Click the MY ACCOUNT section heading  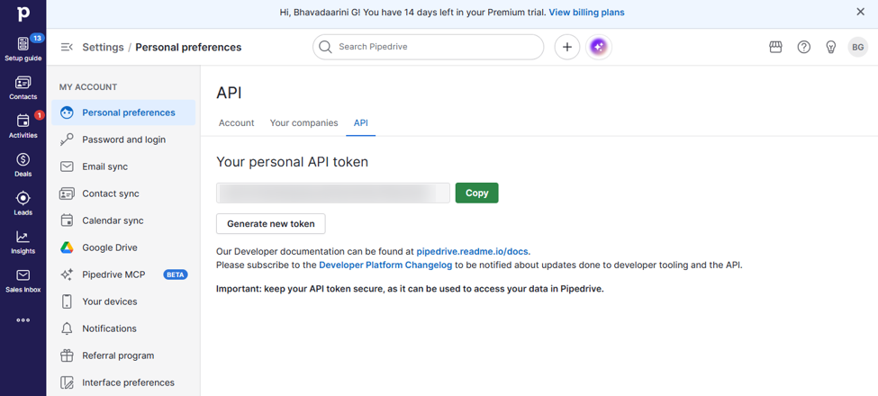88,87
